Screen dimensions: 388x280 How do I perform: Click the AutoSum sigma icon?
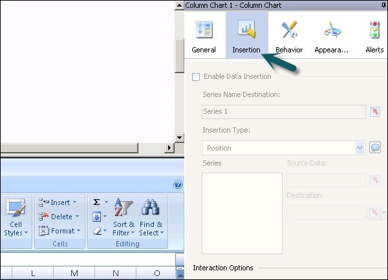pos(96,202)
